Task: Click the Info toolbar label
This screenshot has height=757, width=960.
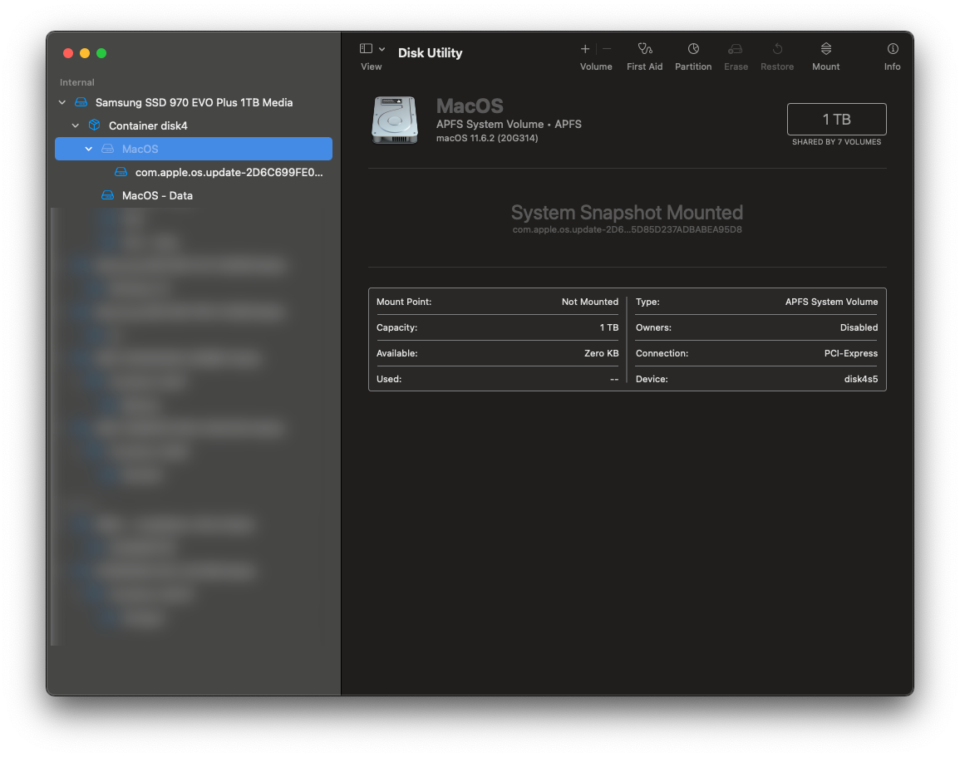Action: 892,66
